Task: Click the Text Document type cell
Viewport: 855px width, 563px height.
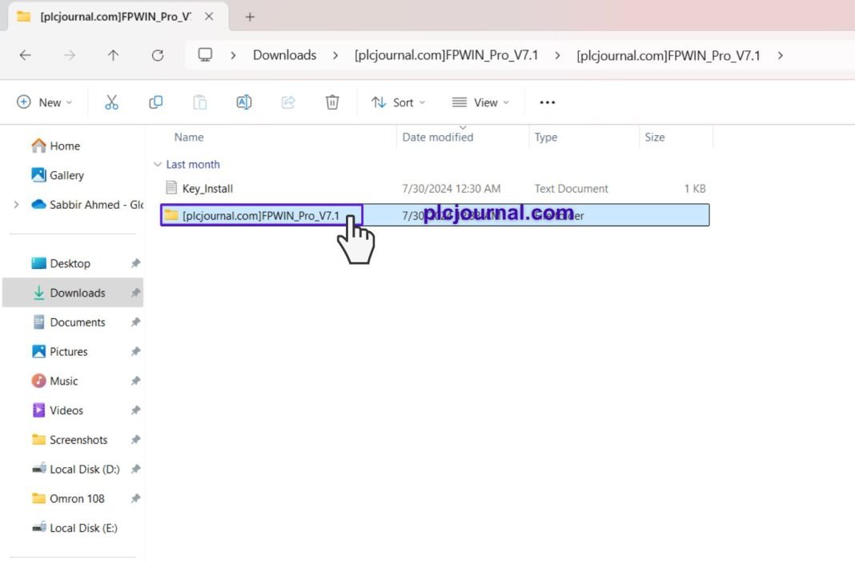Action: coord(571,189)
